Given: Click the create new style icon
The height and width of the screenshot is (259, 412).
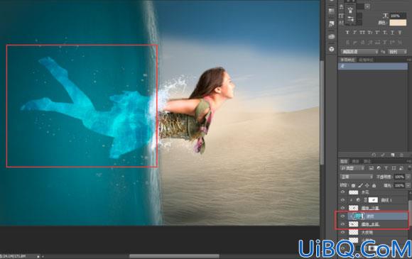Looking at the screenshot, I should tap(393, 155).
